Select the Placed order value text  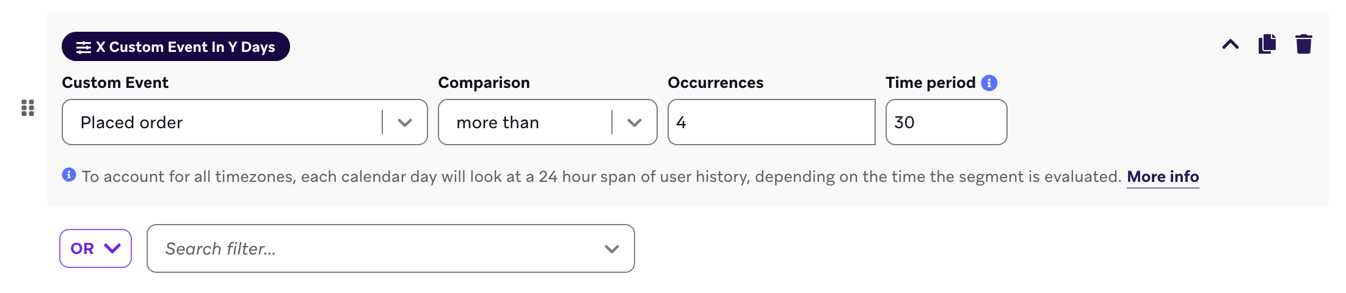[x=131, y=123]
